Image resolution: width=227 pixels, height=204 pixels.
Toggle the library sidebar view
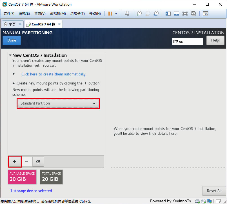(x=168, y=14)
